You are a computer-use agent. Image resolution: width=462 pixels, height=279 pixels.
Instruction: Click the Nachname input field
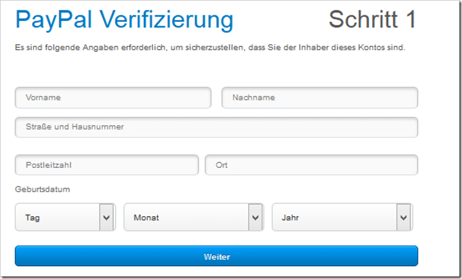[320, 97]
